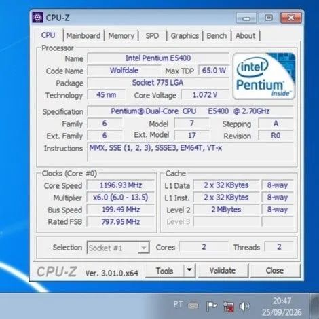Screen dimensions: 319x319
Task: Expand the Tools dropdown arrow
Action: tap(189, 270)
